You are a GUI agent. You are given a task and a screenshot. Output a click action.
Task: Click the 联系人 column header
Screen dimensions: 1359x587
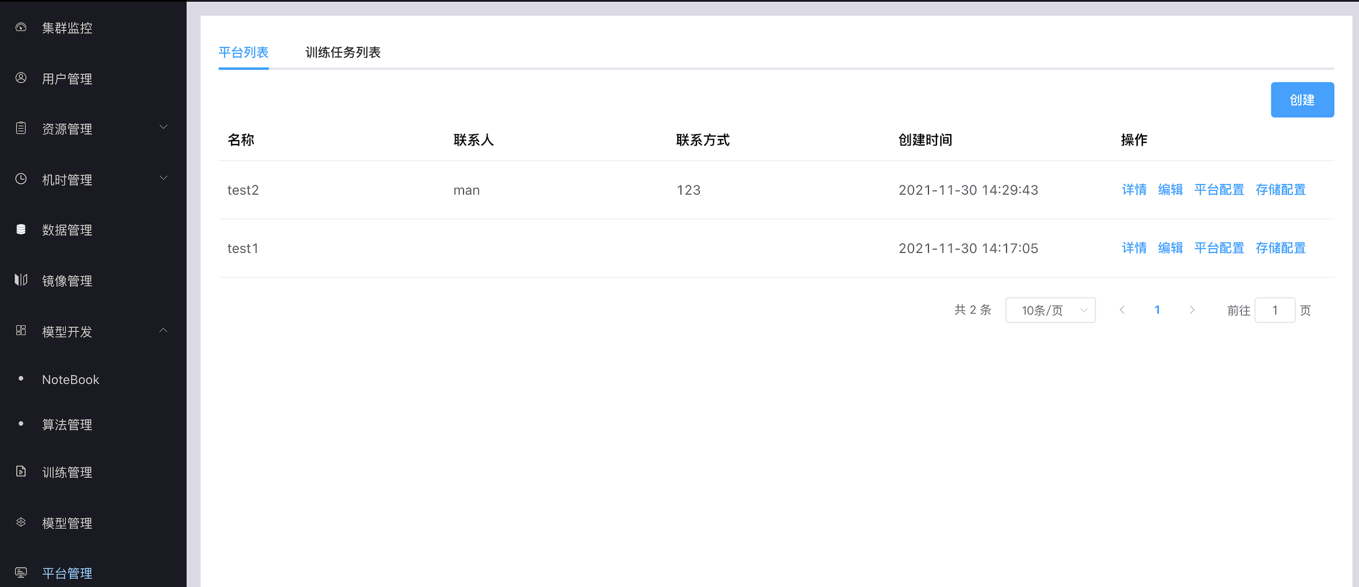pyautogui.click(x=474, y=140)
